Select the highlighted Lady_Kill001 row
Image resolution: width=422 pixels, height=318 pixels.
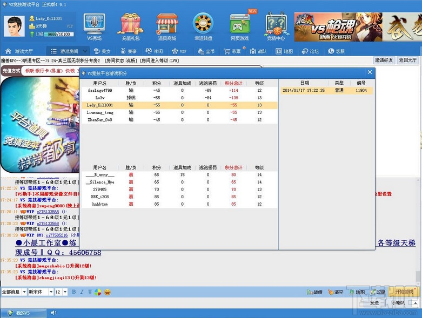coord(179,105)
